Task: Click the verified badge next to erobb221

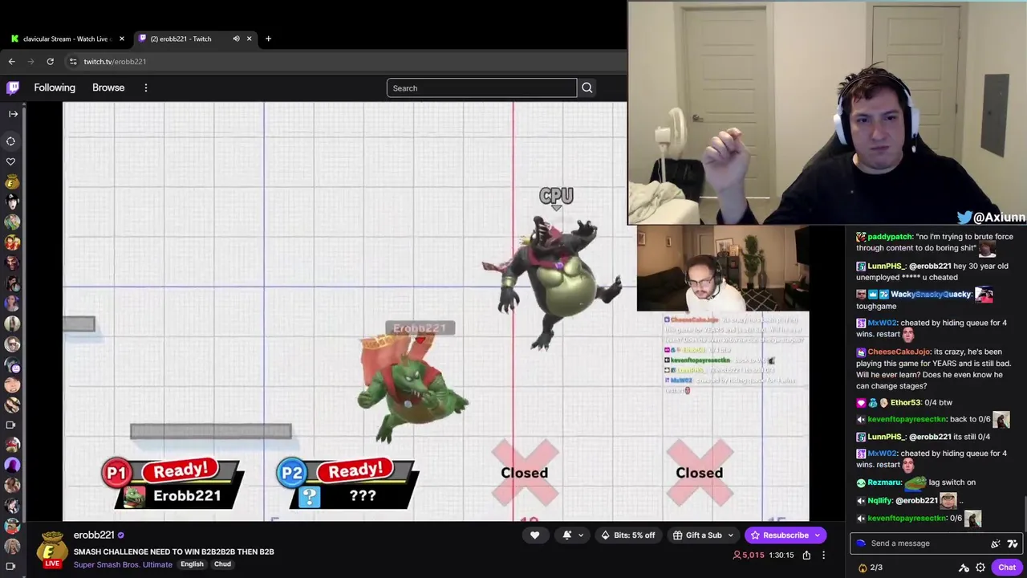Action: [121, 535]
